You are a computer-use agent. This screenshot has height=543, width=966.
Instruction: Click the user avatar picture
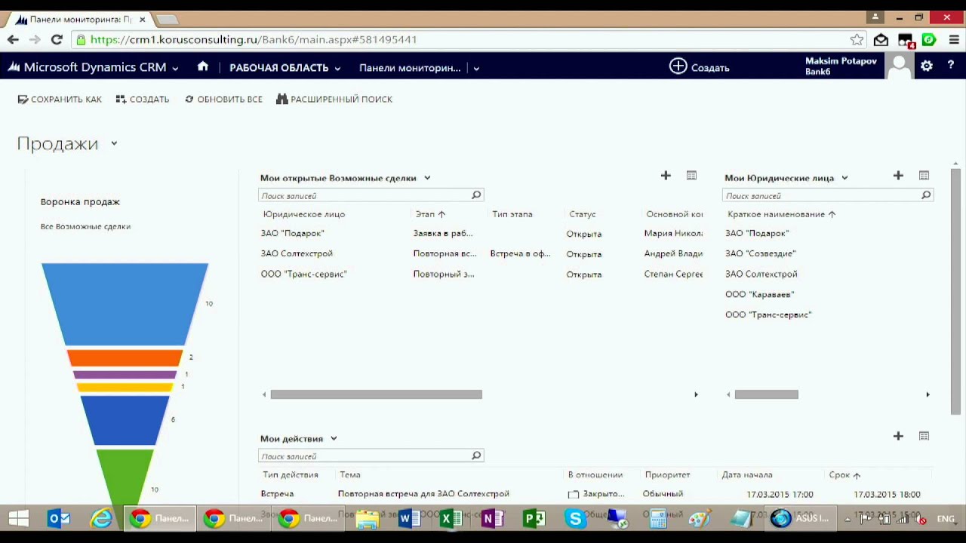click(x=899, y=66)
